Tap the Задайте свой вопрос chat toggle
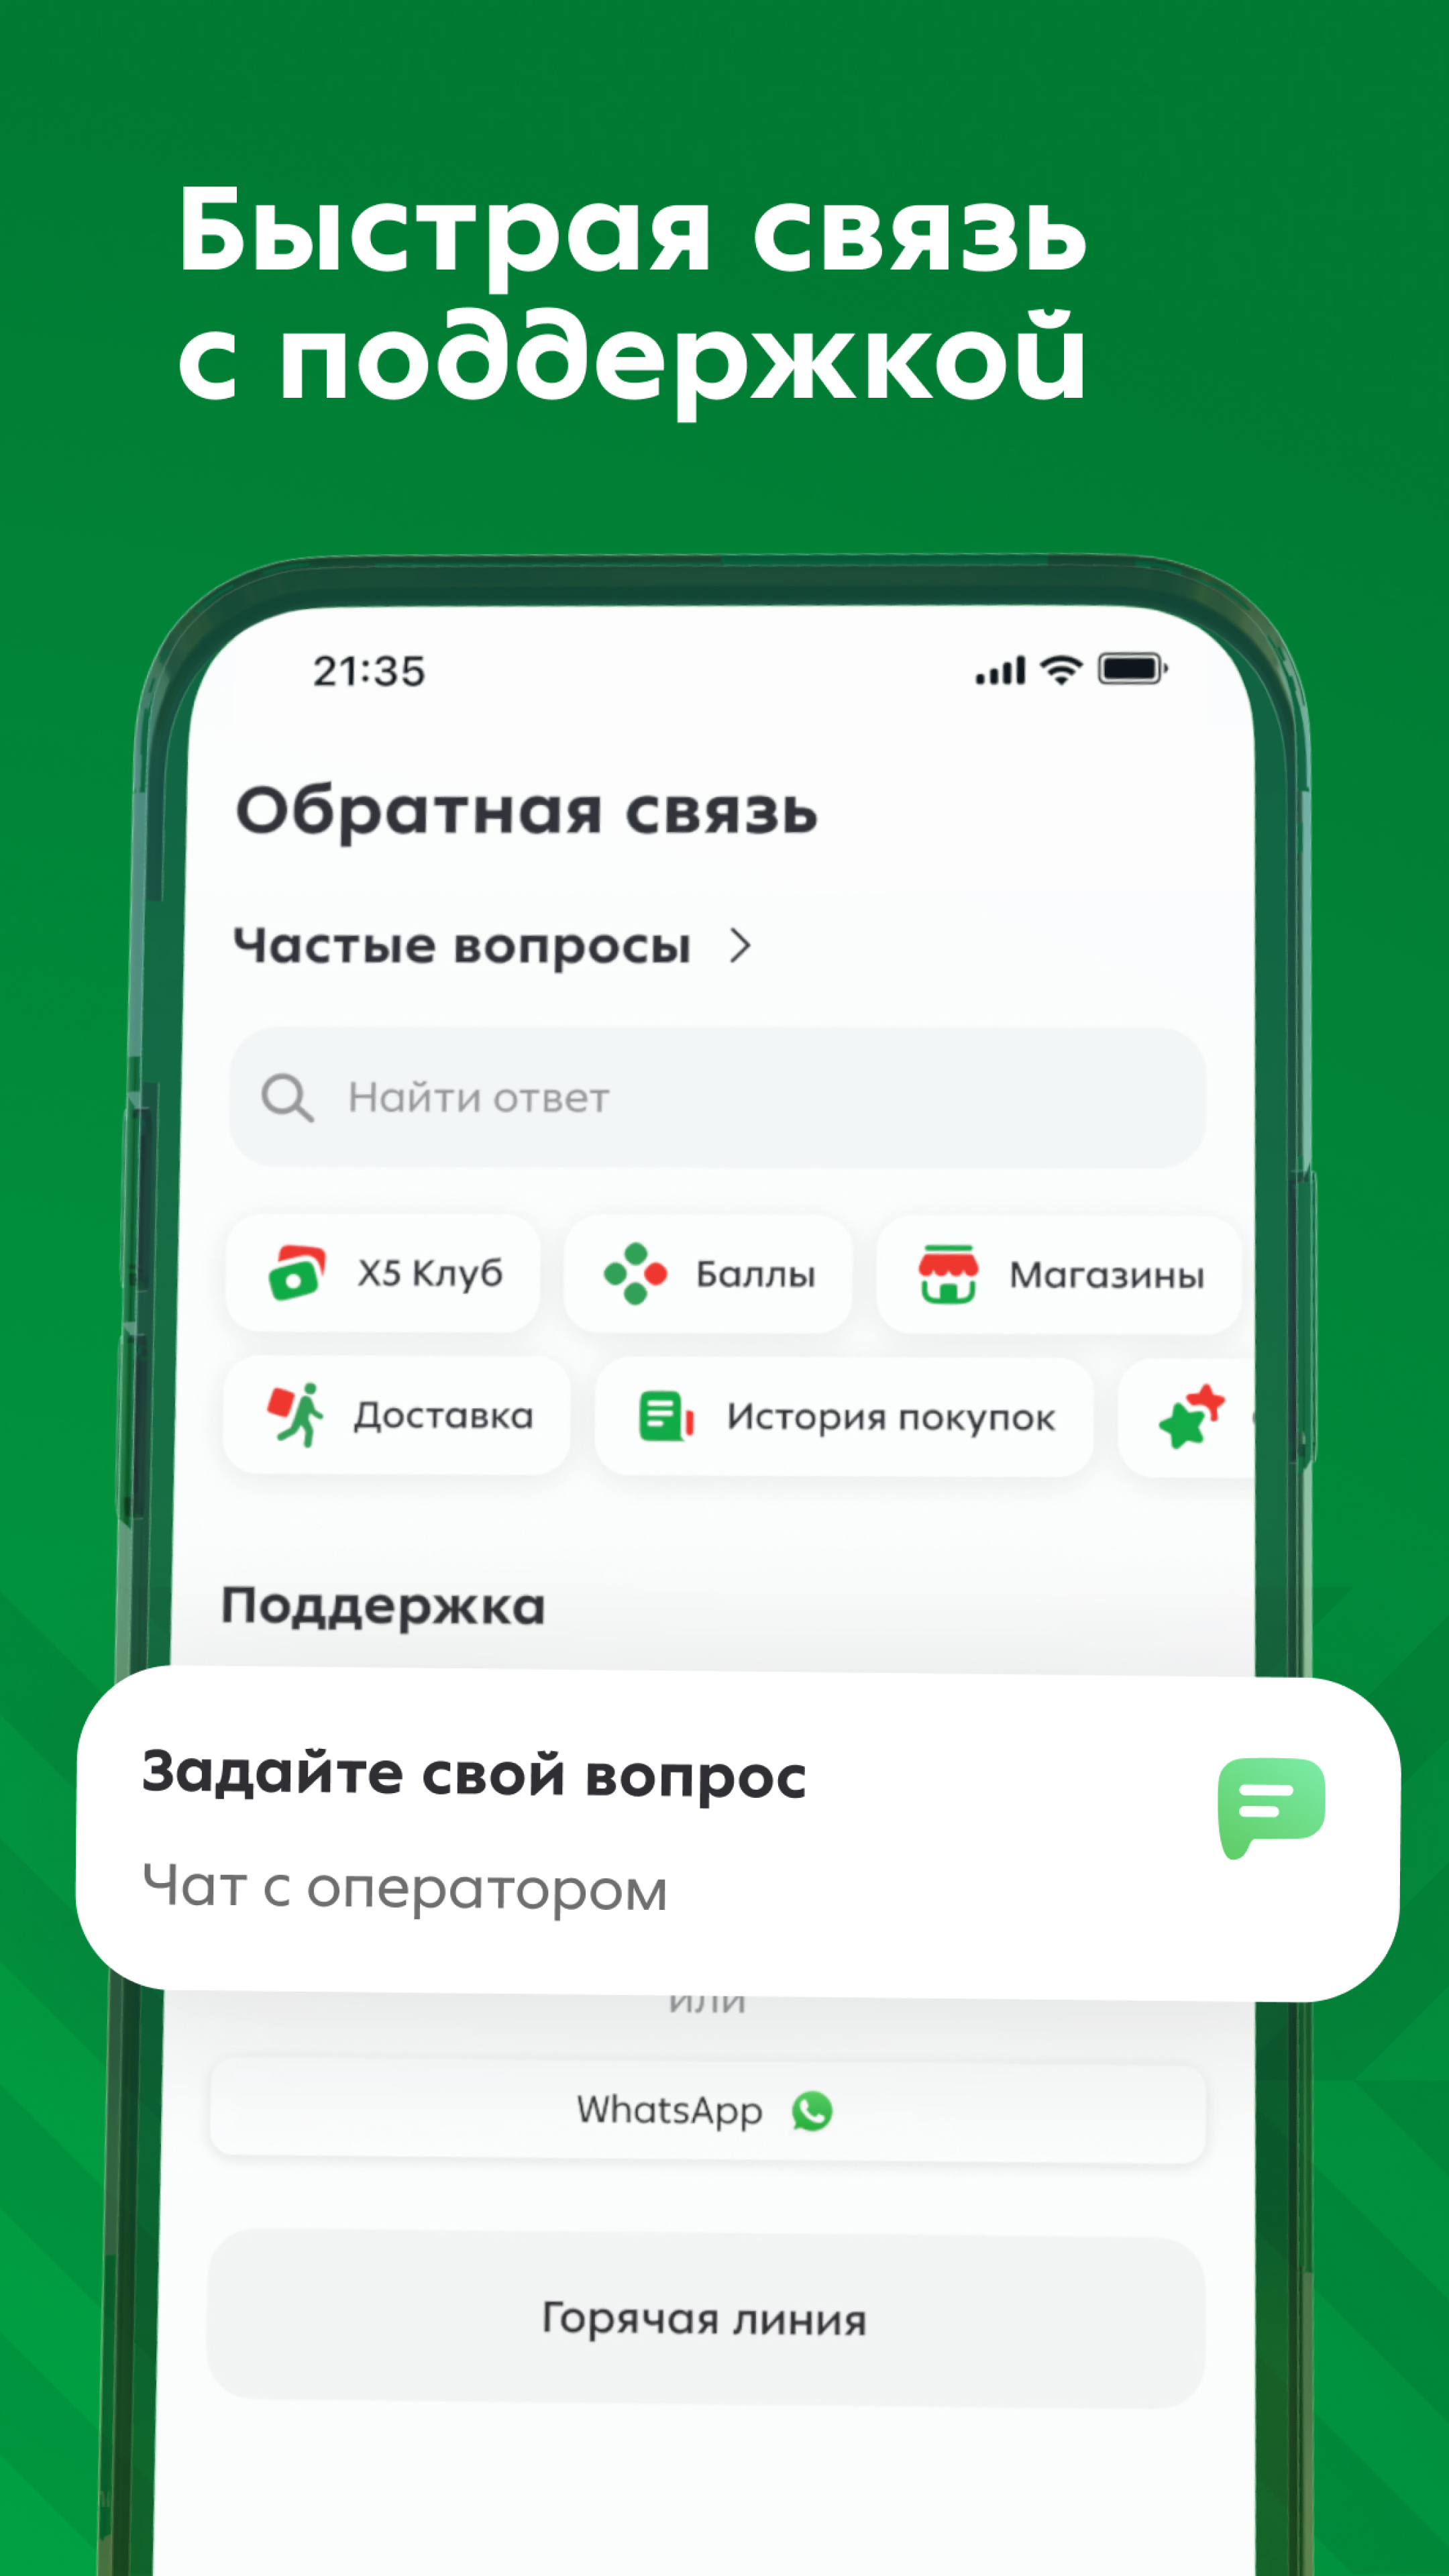 pos(725,1805)
